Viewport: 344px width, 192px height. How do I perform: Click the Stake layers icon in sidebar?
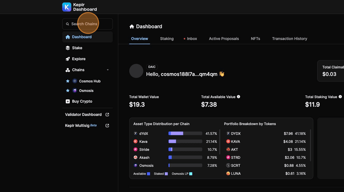point(68,48)
